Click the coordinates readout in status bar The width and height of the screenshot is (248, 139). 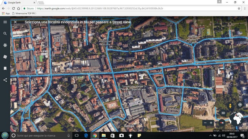pos(230,131)
